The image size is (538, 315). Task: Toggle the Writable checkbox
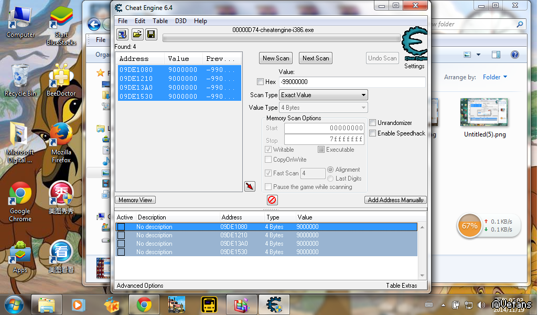point(268,150)
